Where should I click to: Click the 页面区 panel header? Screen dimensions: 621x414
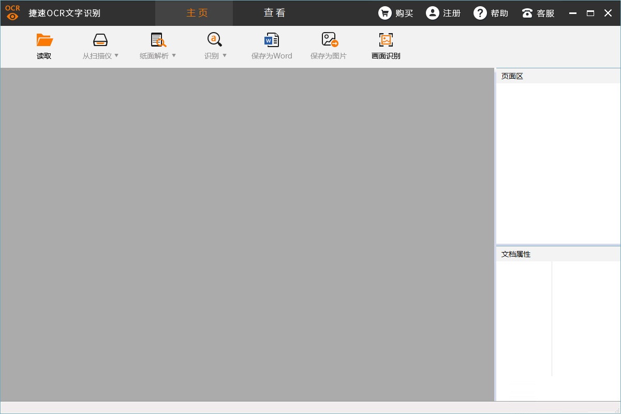[558, 76]
